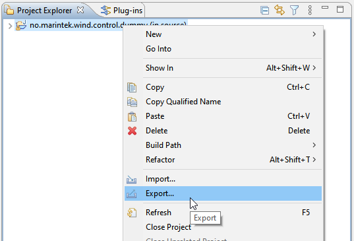Choose Import... from the context menu
354x241 pixels.
223,179
